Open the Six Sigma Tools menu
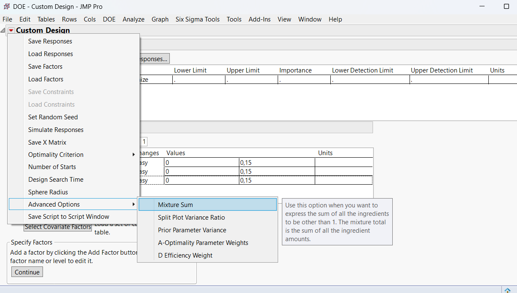517x293 pixels. pyautogui.click(x=197, y=19)
